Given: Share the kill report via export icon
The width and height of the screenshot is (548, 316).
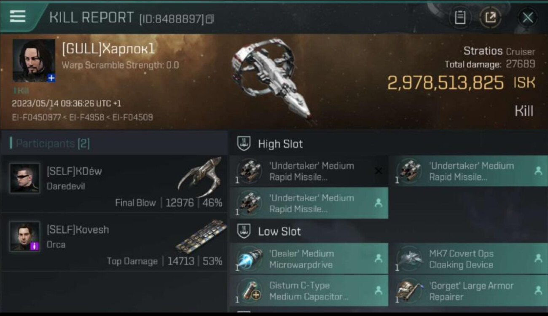Looking at the screenshot, I should click(490, 18).
